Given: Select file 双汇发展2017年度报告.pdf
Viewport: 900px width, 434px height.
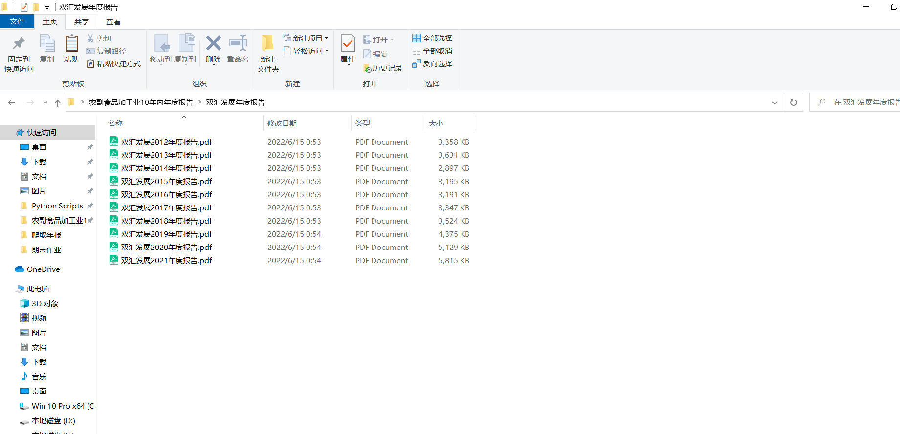Looking at the screenshot, I should tap(166, 207).
